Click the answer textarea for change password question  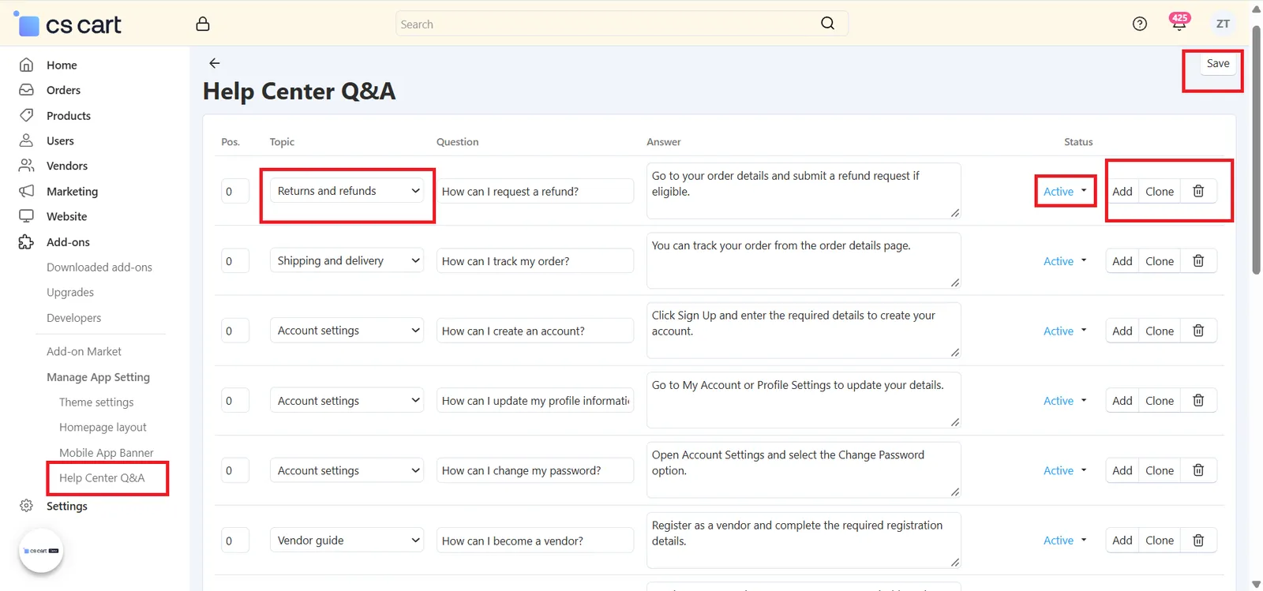pos(804,470)
